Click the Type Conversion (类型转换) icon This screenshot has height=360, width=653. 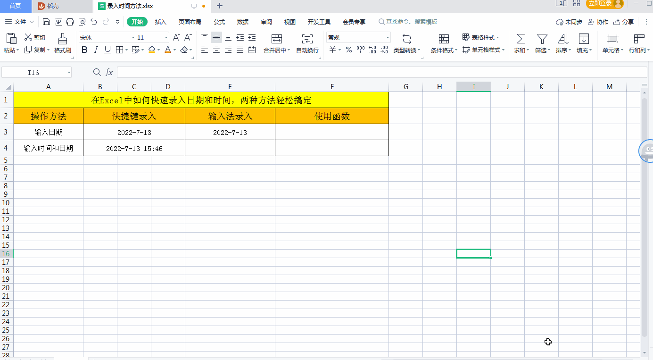click(407, 39)
